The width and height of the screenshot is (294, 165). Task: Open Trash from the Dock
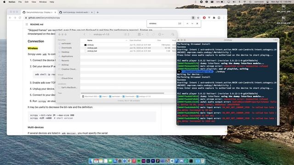[x=203, y=161]
